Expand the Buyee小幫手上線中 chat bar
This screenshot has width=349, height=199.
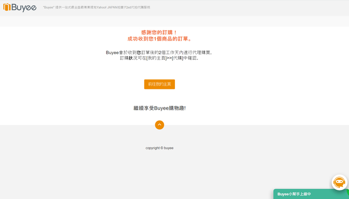point(311,194)
